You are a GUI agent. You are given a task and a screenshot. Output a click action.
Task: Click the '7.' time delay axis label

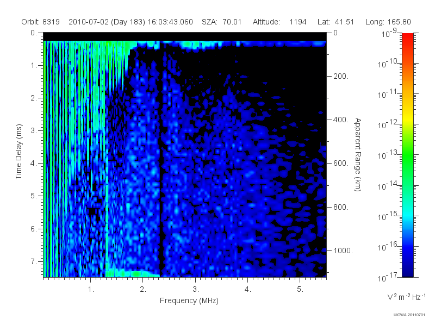(x=34, y=261)
